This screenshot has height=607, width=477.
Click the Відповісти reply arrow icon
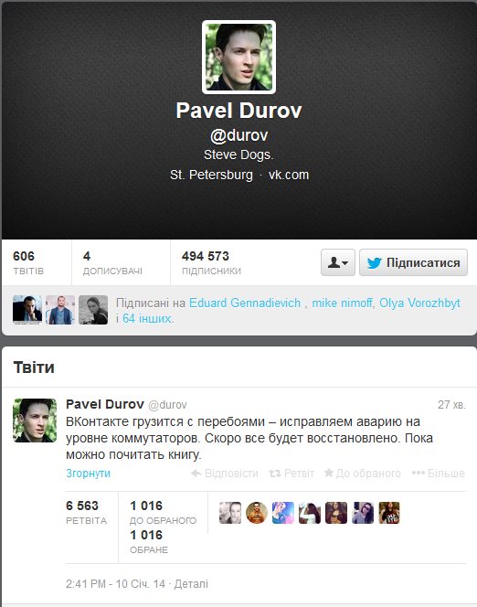point(196,473)
